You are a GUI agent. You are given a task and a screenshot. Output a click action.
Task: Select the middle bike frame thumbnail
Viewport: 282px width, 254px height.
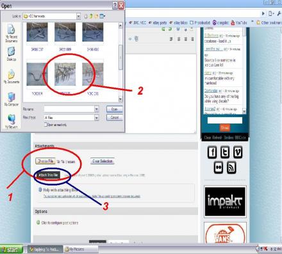pos(65,74)
